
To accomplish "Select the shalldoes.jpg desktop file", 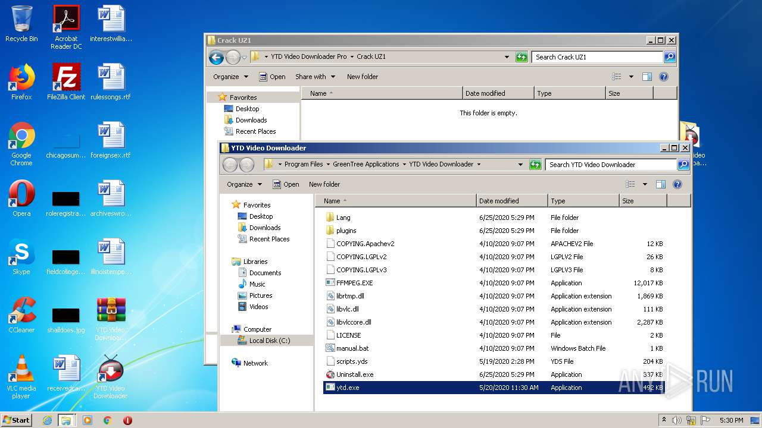I will (x=66, y=319).
